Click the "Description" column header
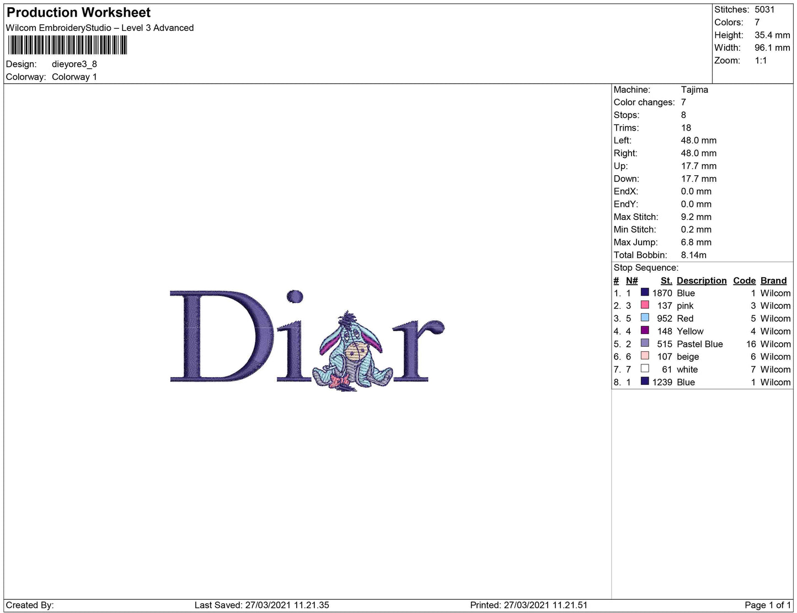Image resolution: width=797 pixels, height=613 pixels. coord(702,281)
